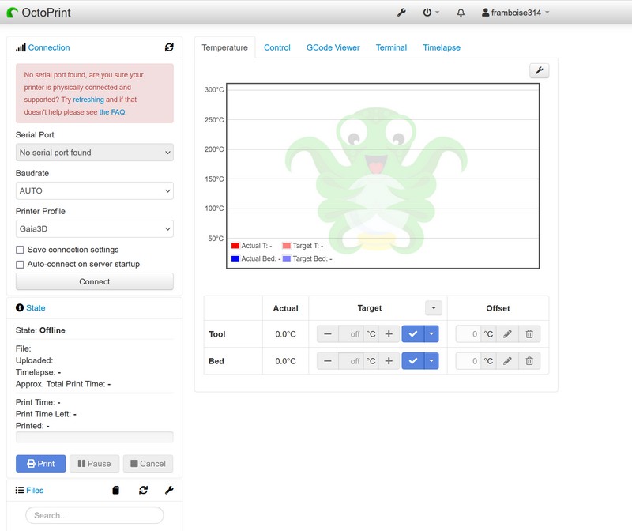Delete the Bed offset with trash icon
The image size is (632, 531).
[x=529, y=361]
